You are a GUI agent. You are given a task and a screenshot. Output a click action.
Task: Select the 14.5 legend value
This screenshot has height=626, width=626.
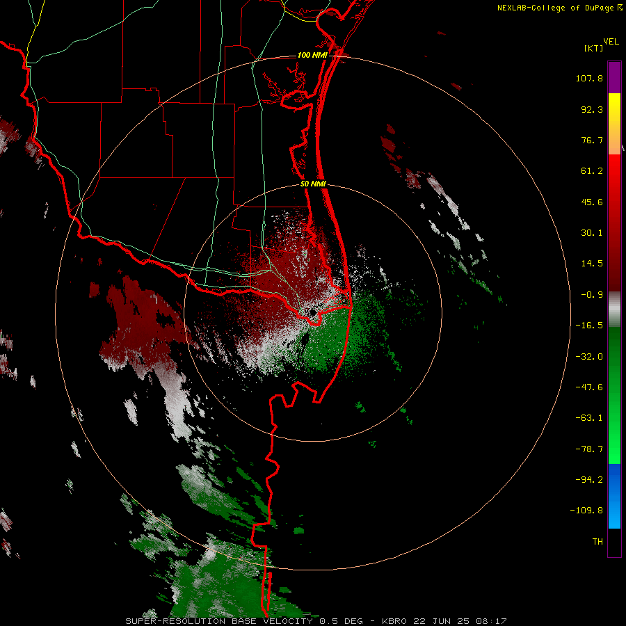coord(592,264)
